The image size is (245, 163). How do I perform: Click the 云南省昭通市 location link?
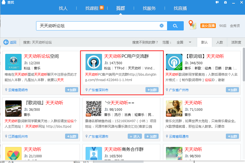[x=179, y=136]
